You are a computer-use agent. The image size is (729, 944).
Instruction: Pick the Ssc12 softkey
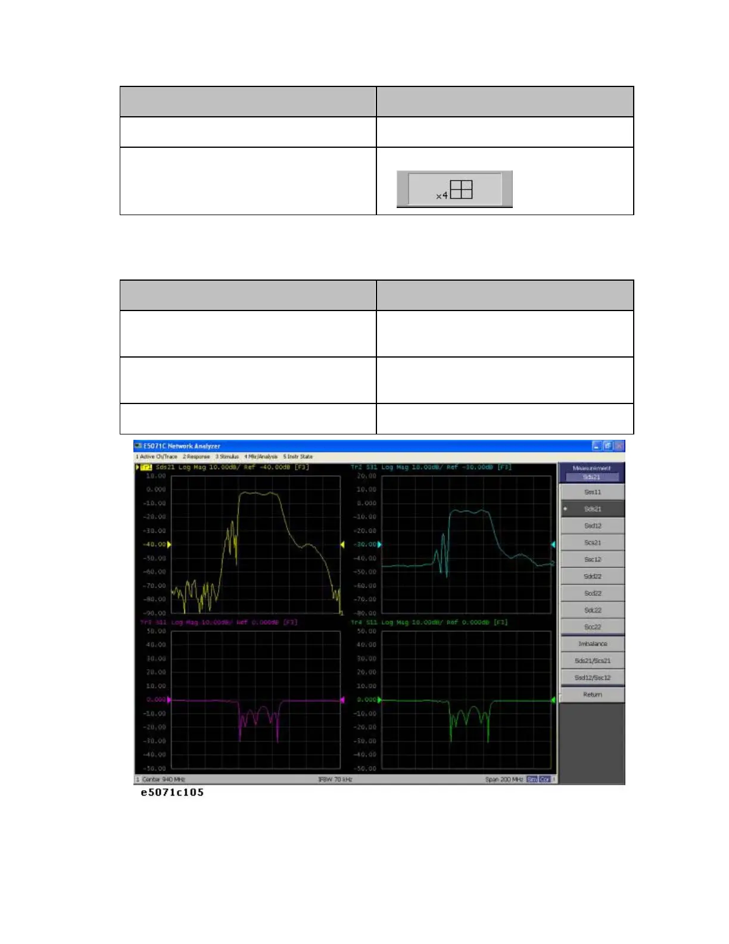(x=593, y=560)
